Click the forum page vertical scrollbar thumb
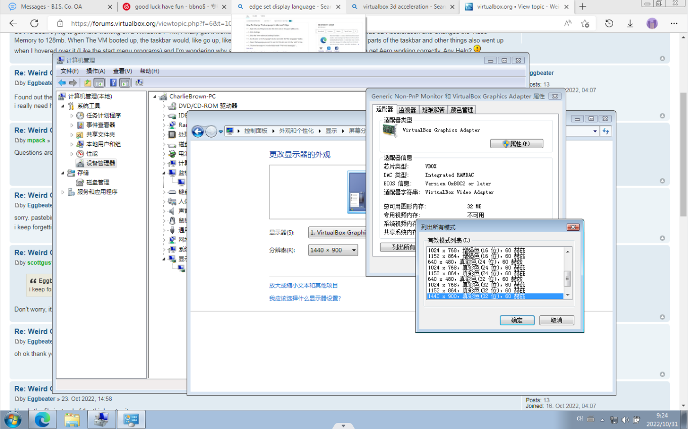This screenshot has height=429, width=688. [x=683, y=155]
